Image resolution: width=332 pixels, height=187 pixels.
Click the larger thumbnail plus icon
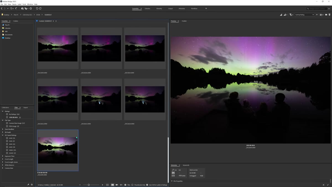click(102, 185)
